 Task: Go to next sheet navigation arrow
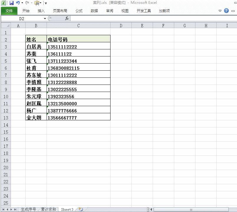click(x=11, y=210)
